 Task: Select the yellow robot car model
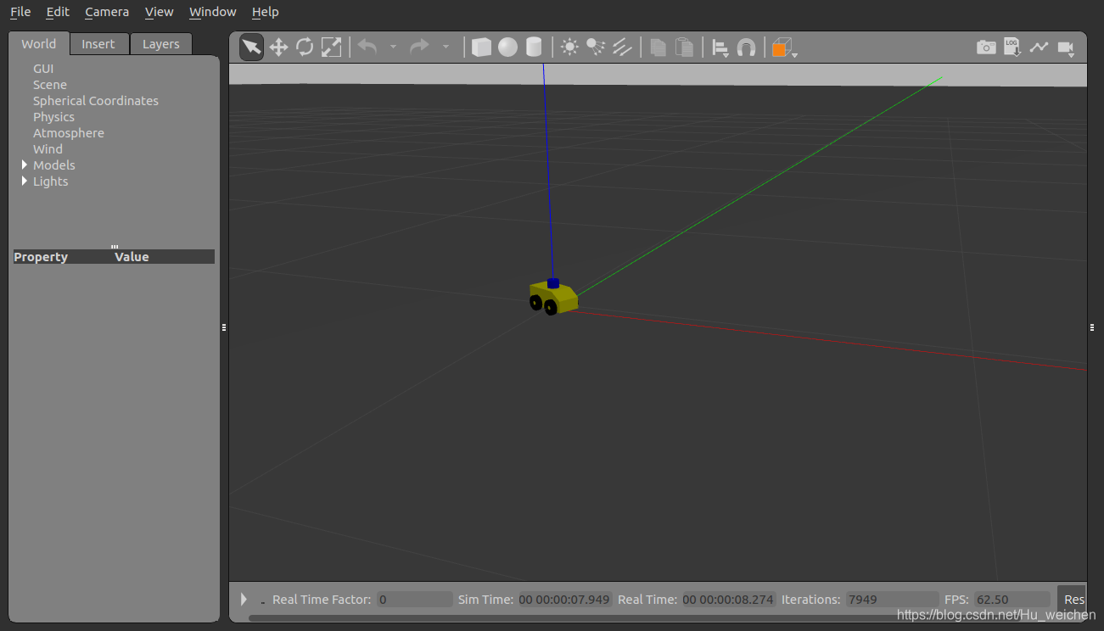tap(554, 298)
